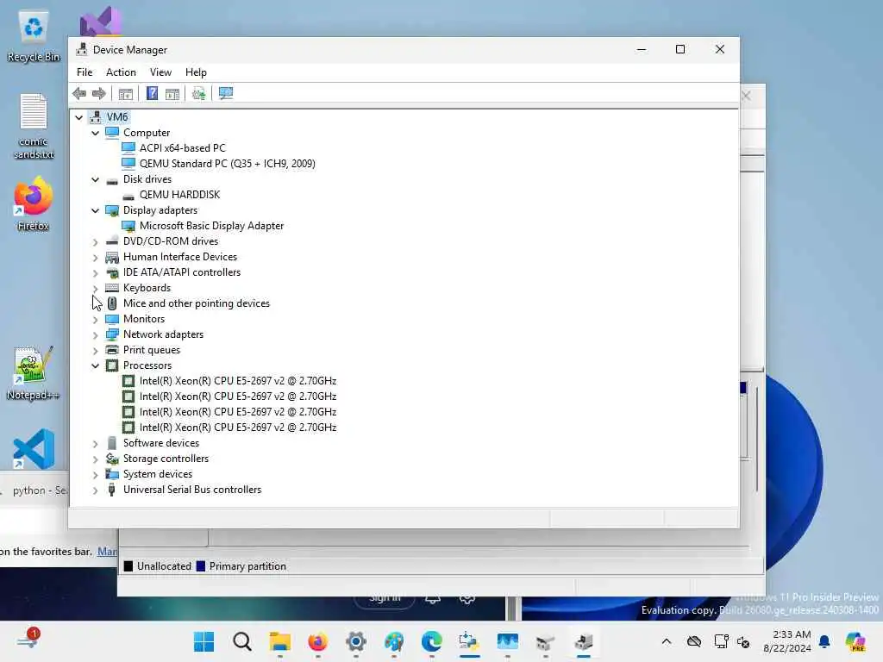
Task: Click the Network adapters category icon
Action: (112, 334)
